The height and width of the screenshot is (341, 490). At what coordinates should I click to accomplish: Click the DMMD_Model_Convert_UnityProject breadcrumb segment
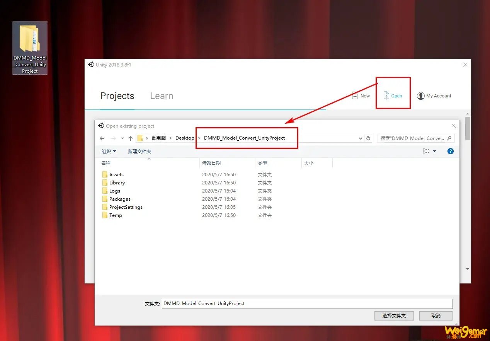[244, 138]
